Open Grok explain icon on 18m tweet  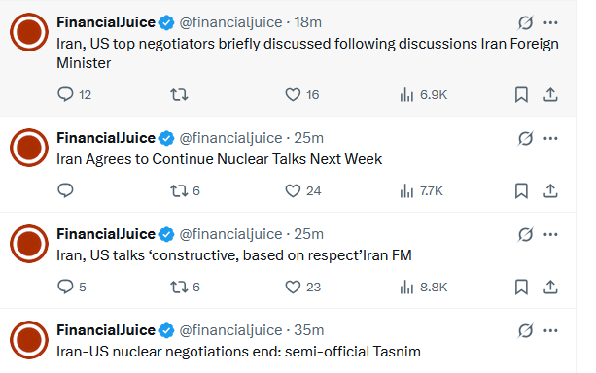click(526, 22)
